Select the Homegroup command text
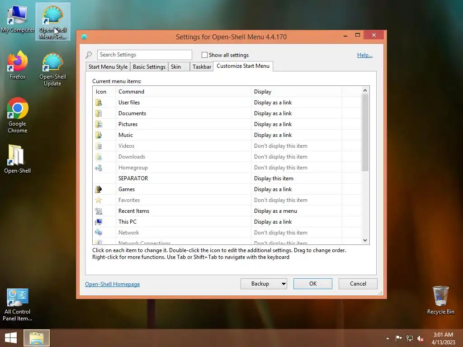This screenshot has width=463, height=347. click(x=133, y=168)
